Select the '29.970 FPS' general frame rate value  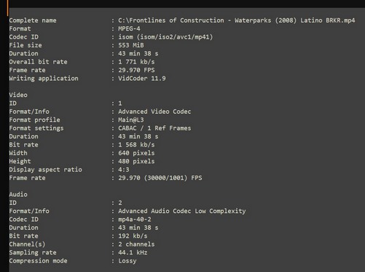(x=136, y=70)
